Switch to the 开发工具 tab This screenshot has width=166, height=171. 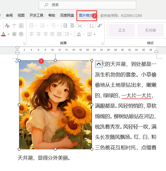coord(36,16)
